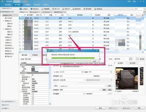Tick the checkbox of row 6 priced 49.00
The height and width of the screenshot is (112, 146).
[23, 35]
